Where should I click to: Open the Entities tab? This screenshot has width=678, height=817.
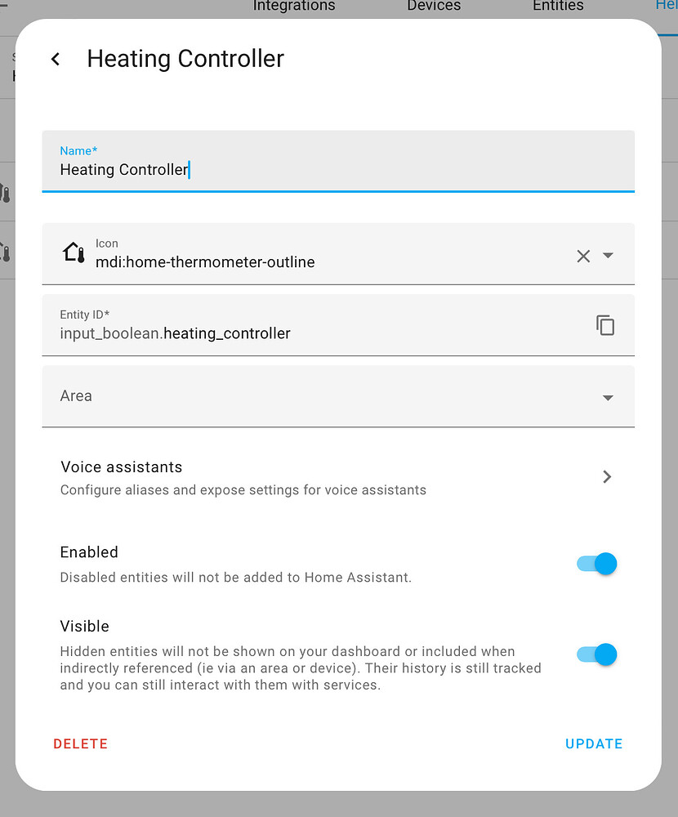click(558, 7)
